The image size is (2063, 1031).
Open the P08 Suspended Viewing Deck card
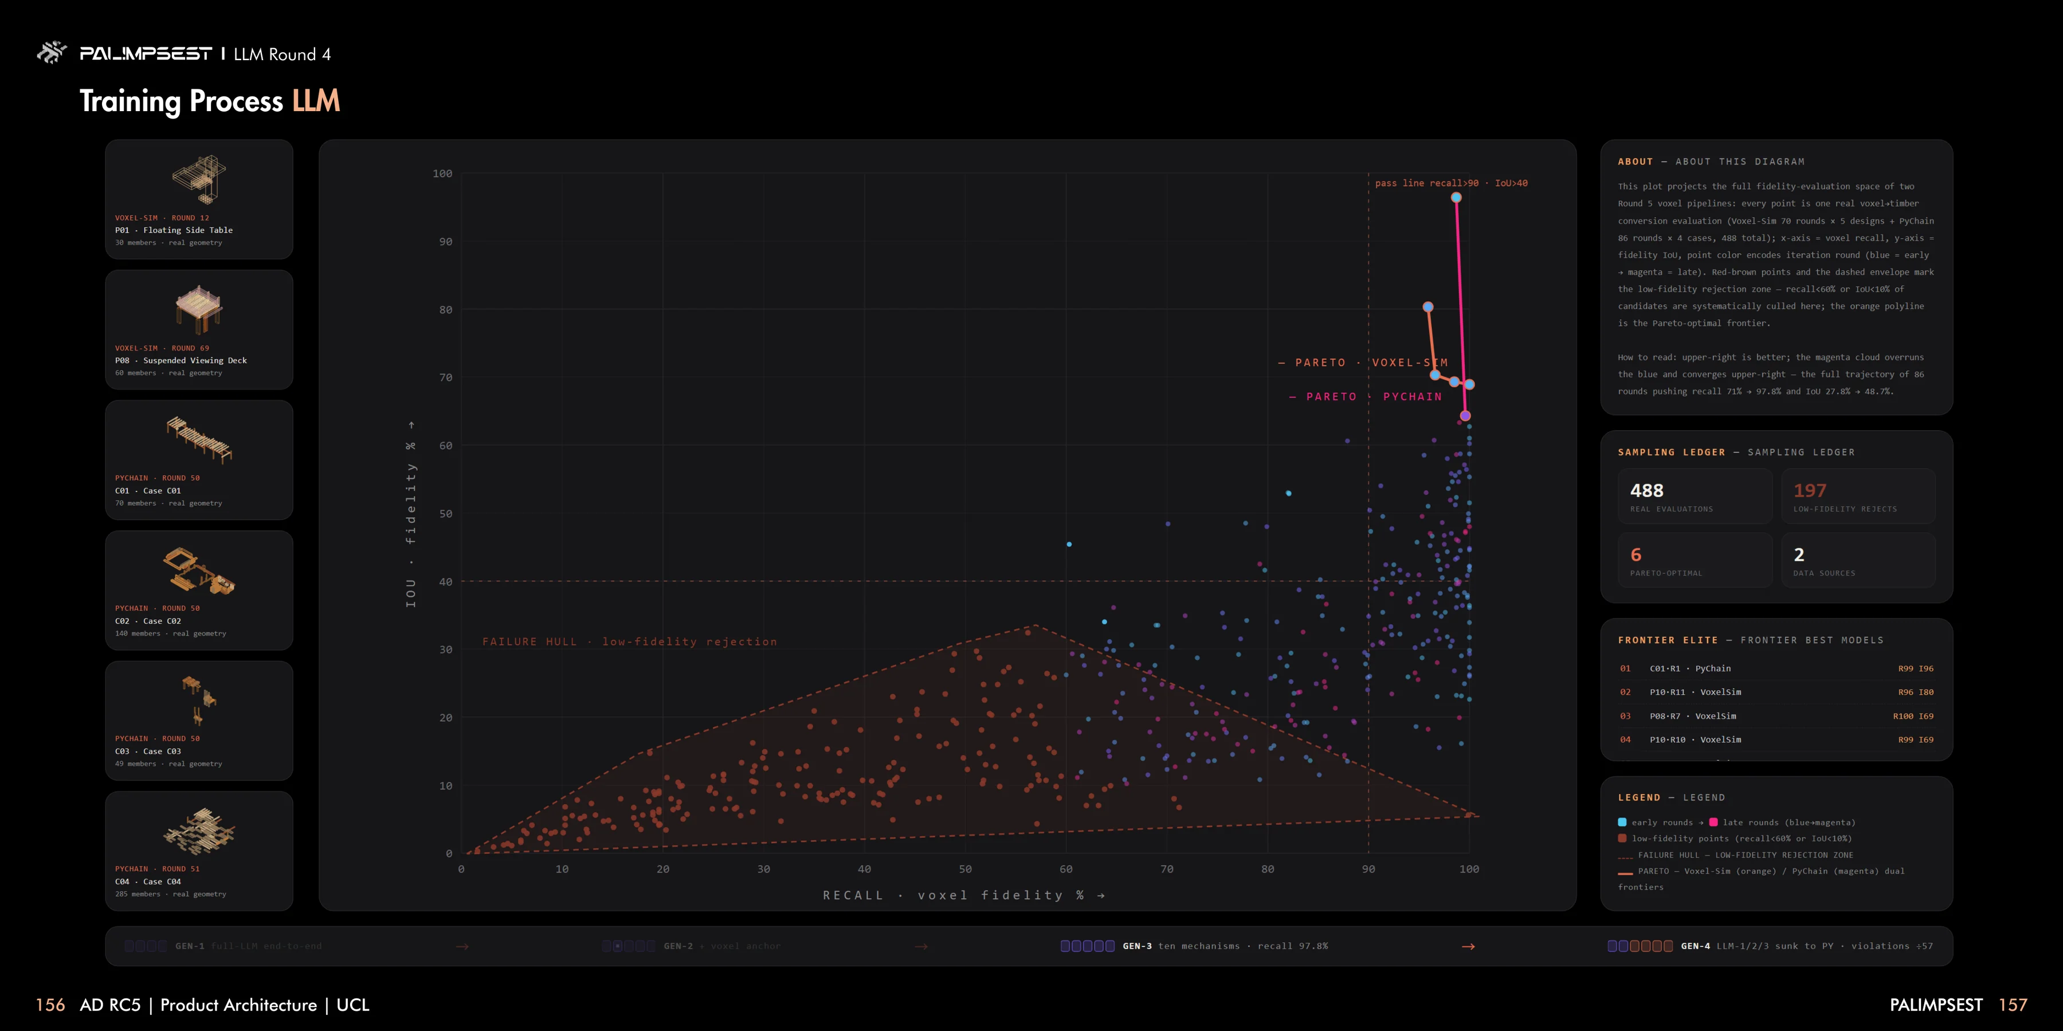[199, 330]
